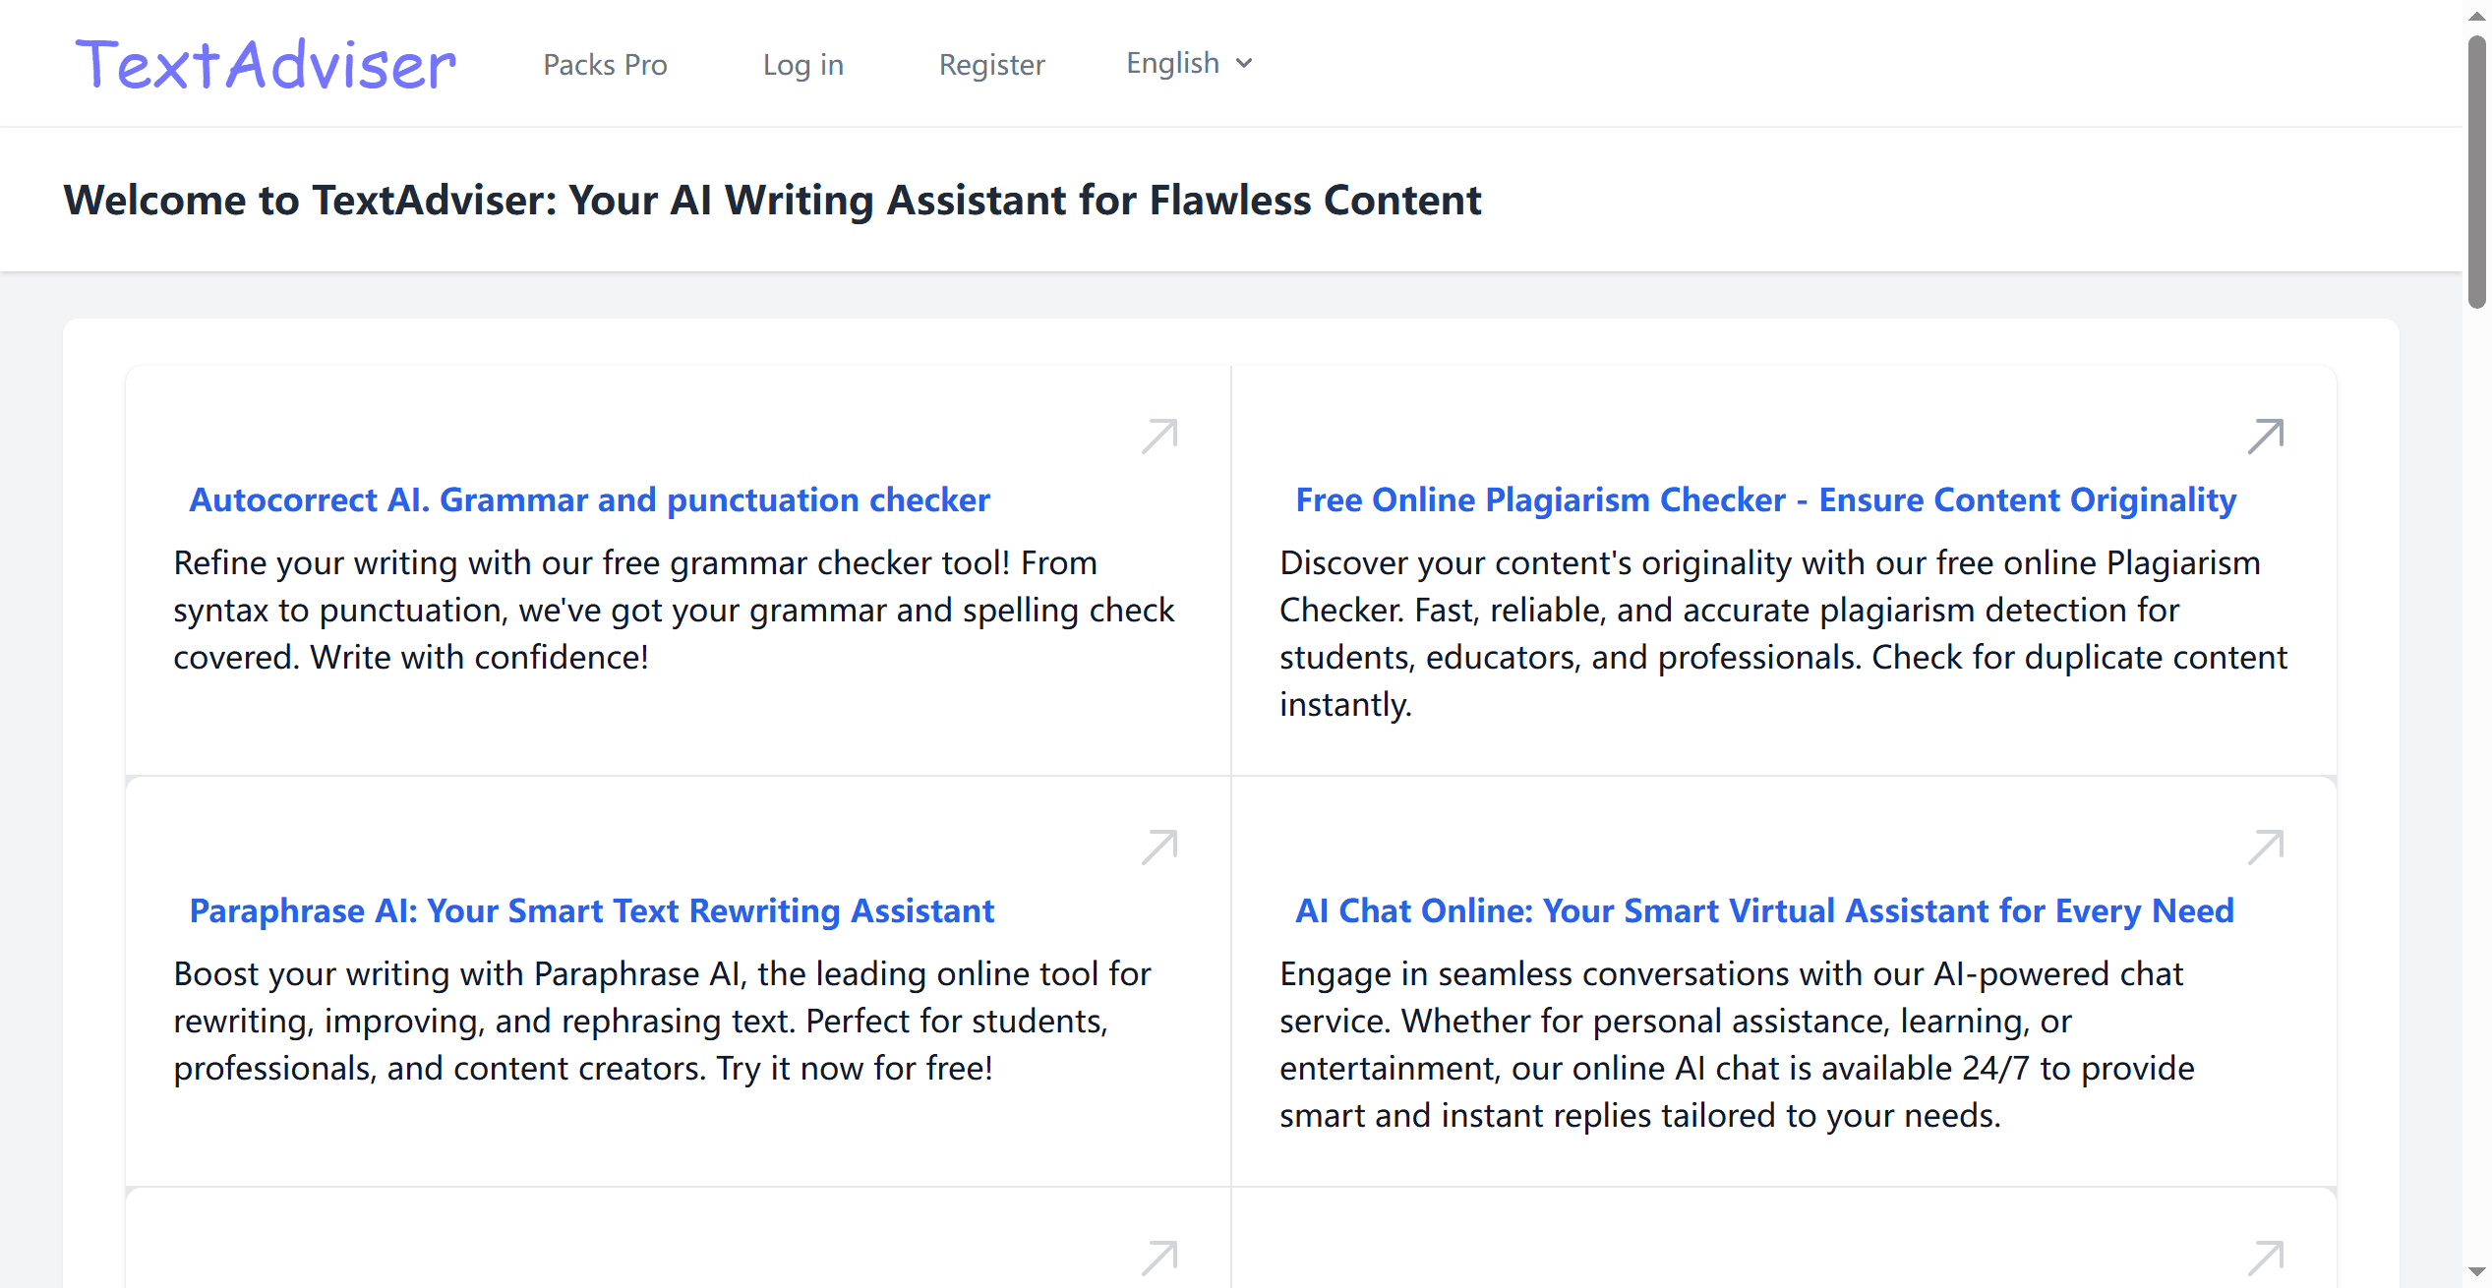Open arrow icon on AI Chat Online card

click(x=2265, y=848)
